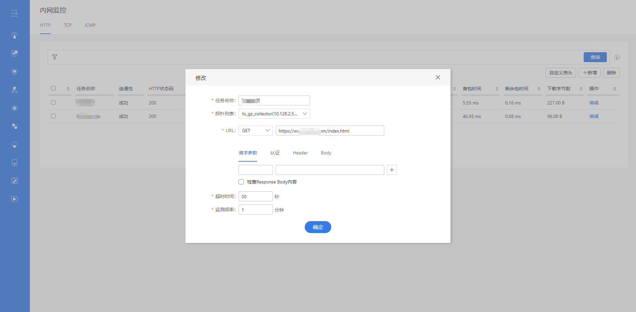Screen dimensions: 636x312
Task: Open the GET method dropdown
Action: 256,131
